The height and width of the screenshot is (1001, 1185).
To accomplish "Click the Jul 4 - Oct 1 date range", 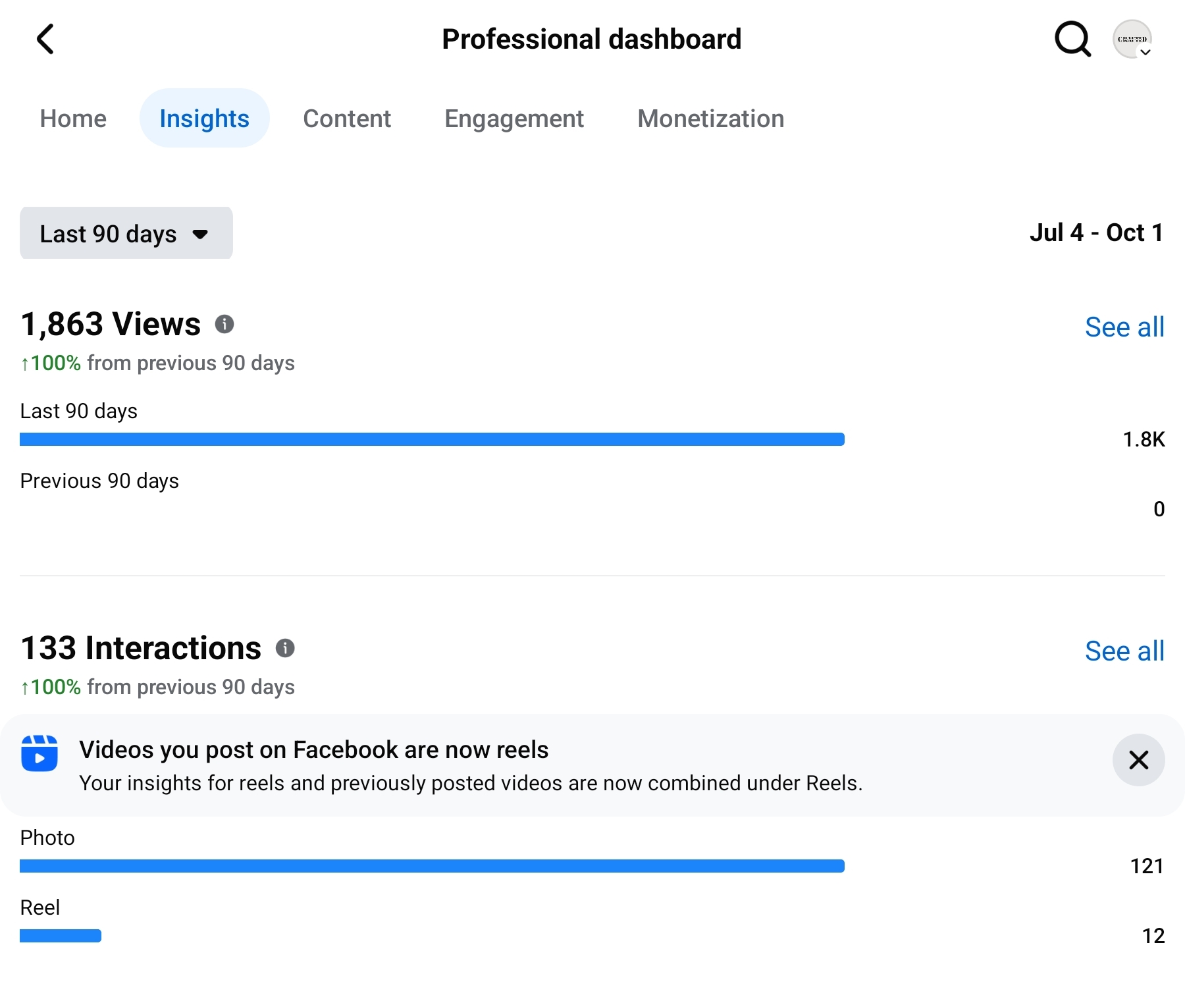I will [1096, 232].
